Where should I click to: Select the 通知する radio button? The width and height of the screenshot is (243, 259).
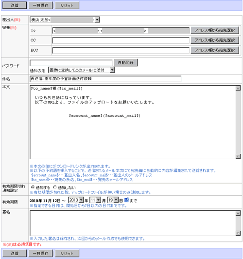(33, 187)
